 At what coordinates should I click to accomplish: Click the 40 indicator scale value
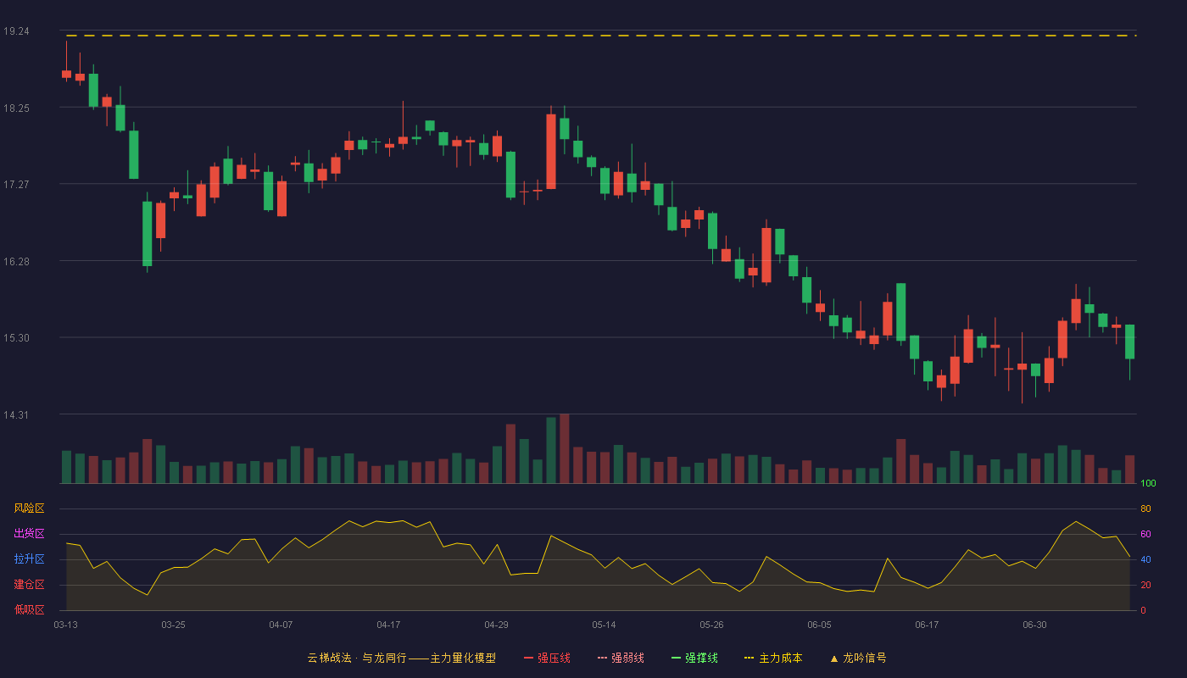coord(1145,559)
